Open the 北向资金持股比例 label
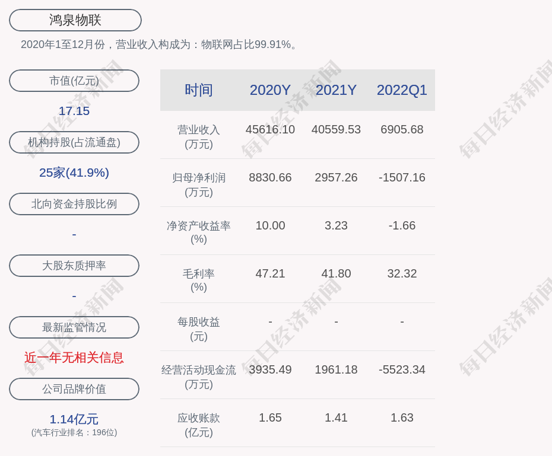Viewport: 552px width, 456px height. point(74,204)
